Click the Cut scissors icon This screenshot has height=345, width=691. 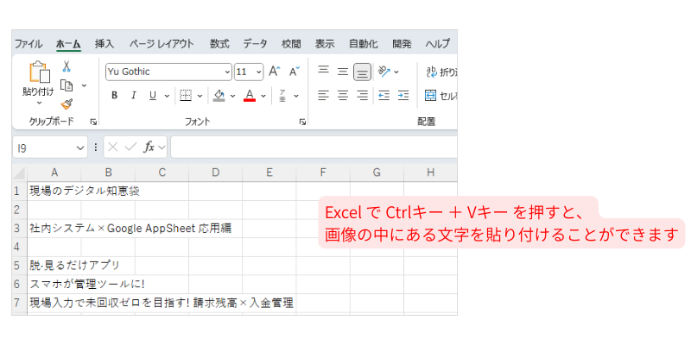(x=67, y=66)
